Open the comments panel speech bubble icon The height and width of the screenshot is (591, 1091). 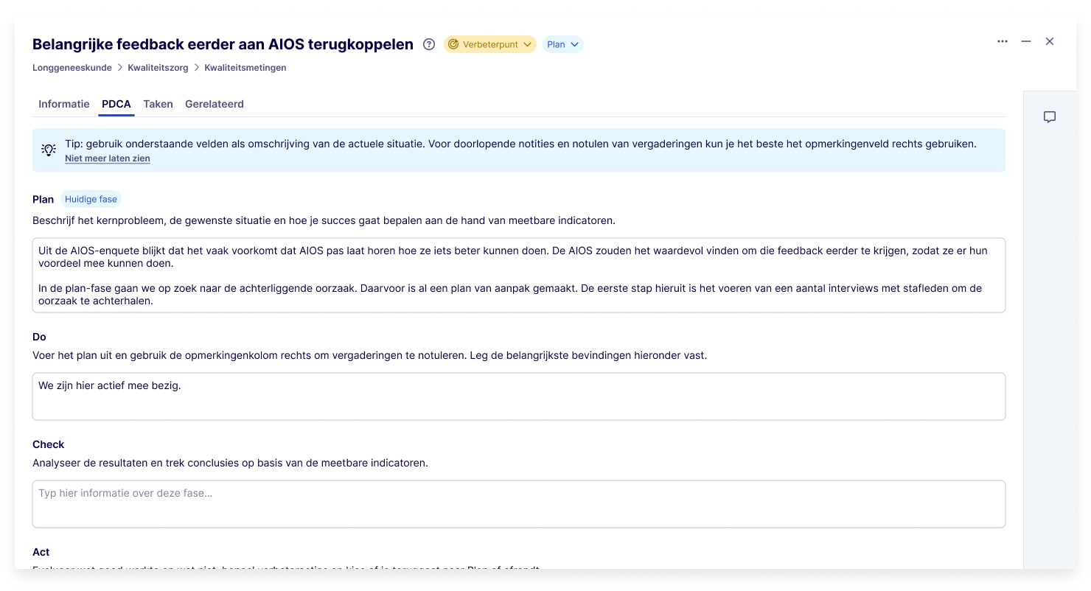point(1050,117)
